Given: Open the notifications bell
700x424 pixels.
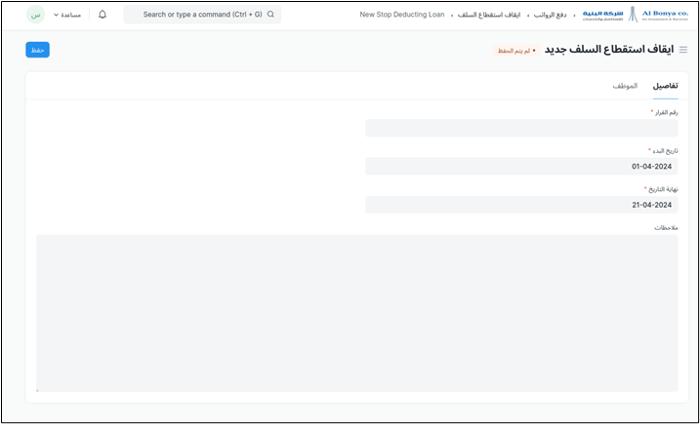Looking at the screenshot, I should (103, 15).
